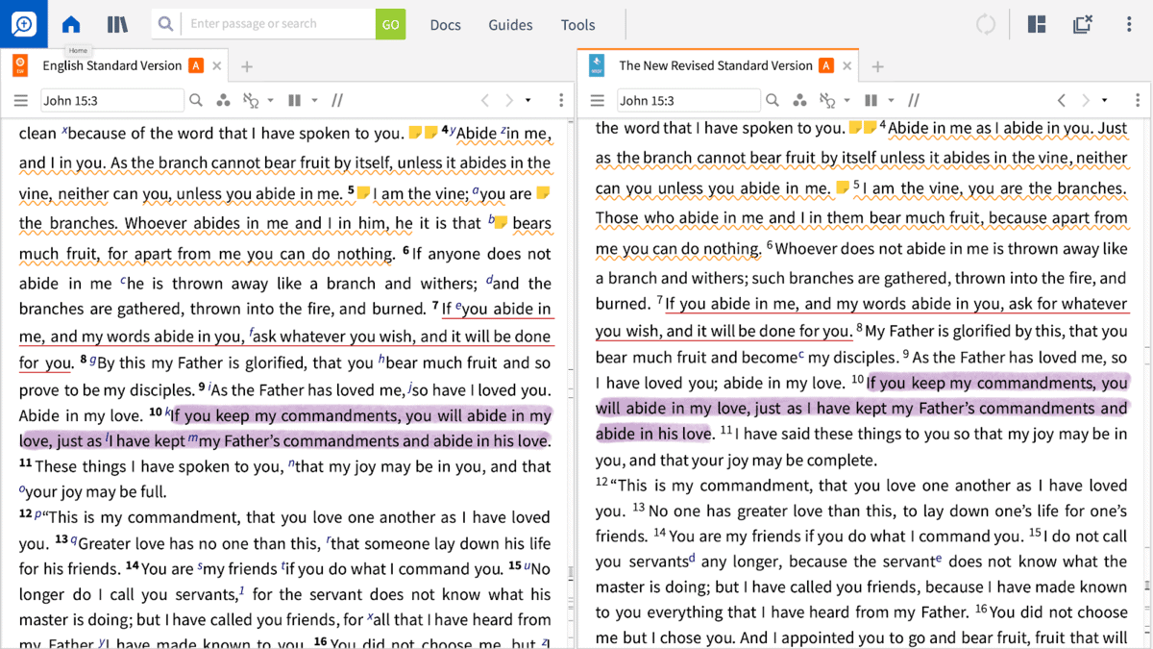Click inside the John 15:3 reference box
This screenshot has height=649, width=1153.
[x=110, y=100]
